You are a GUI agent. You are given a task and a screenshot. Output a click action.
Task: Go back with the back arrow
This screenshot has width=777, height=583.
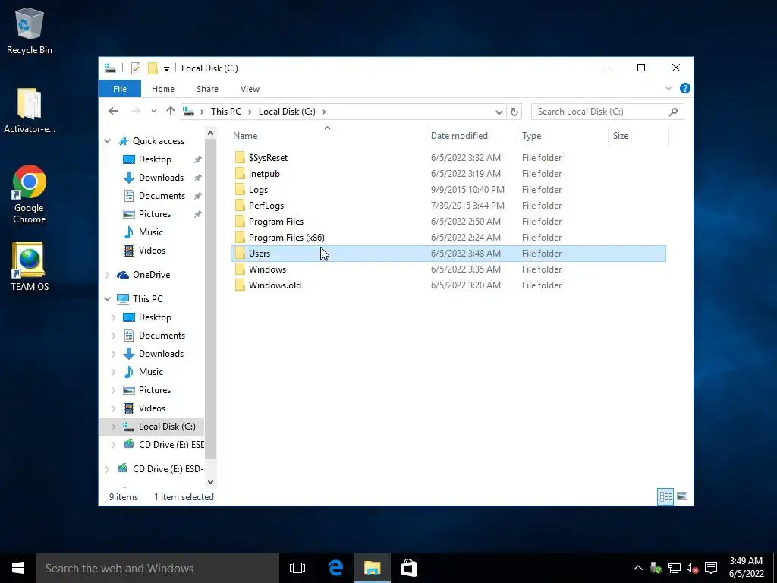click(113, 111)
